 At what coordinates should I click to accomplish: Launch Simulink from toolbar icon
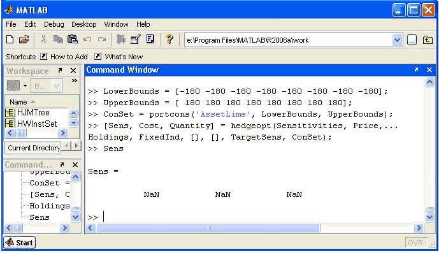pyautogui.click(x=121, y=40)
